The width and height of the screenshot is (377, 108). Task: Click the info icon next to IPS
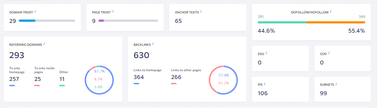click(265, 84)
